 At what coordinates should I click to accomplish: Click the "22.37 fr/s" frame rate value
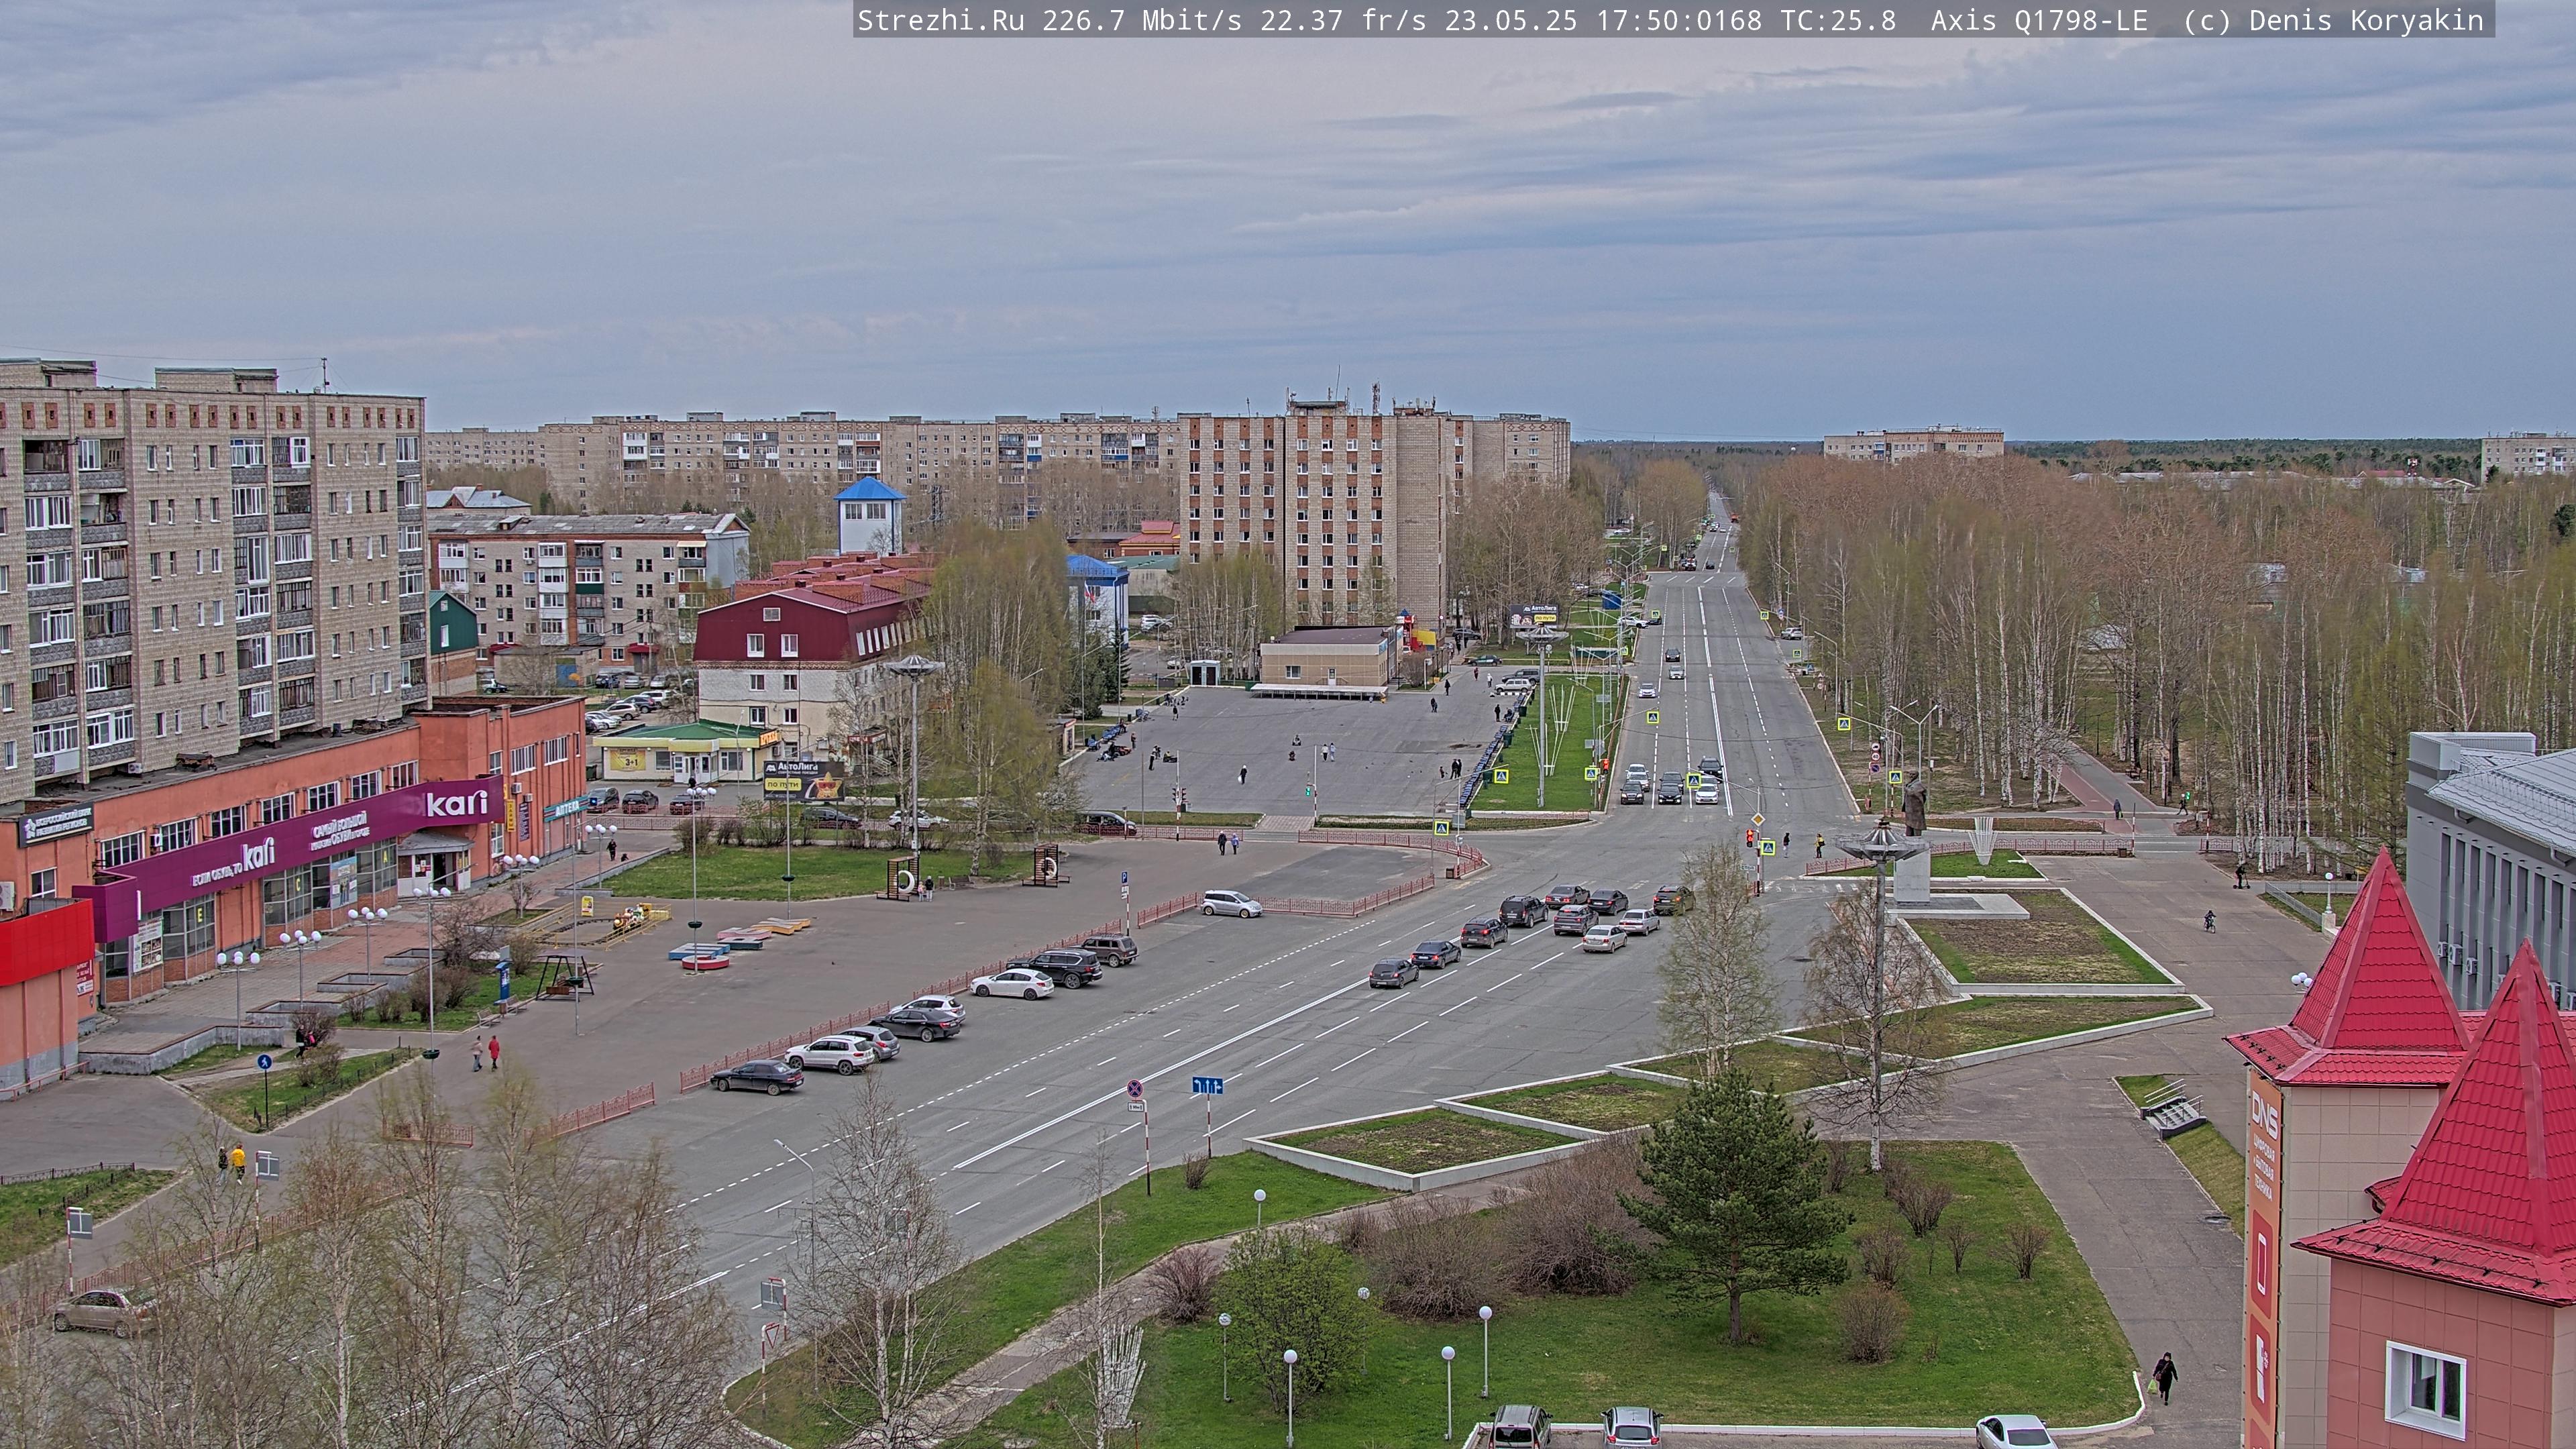tap(1343, 20)
